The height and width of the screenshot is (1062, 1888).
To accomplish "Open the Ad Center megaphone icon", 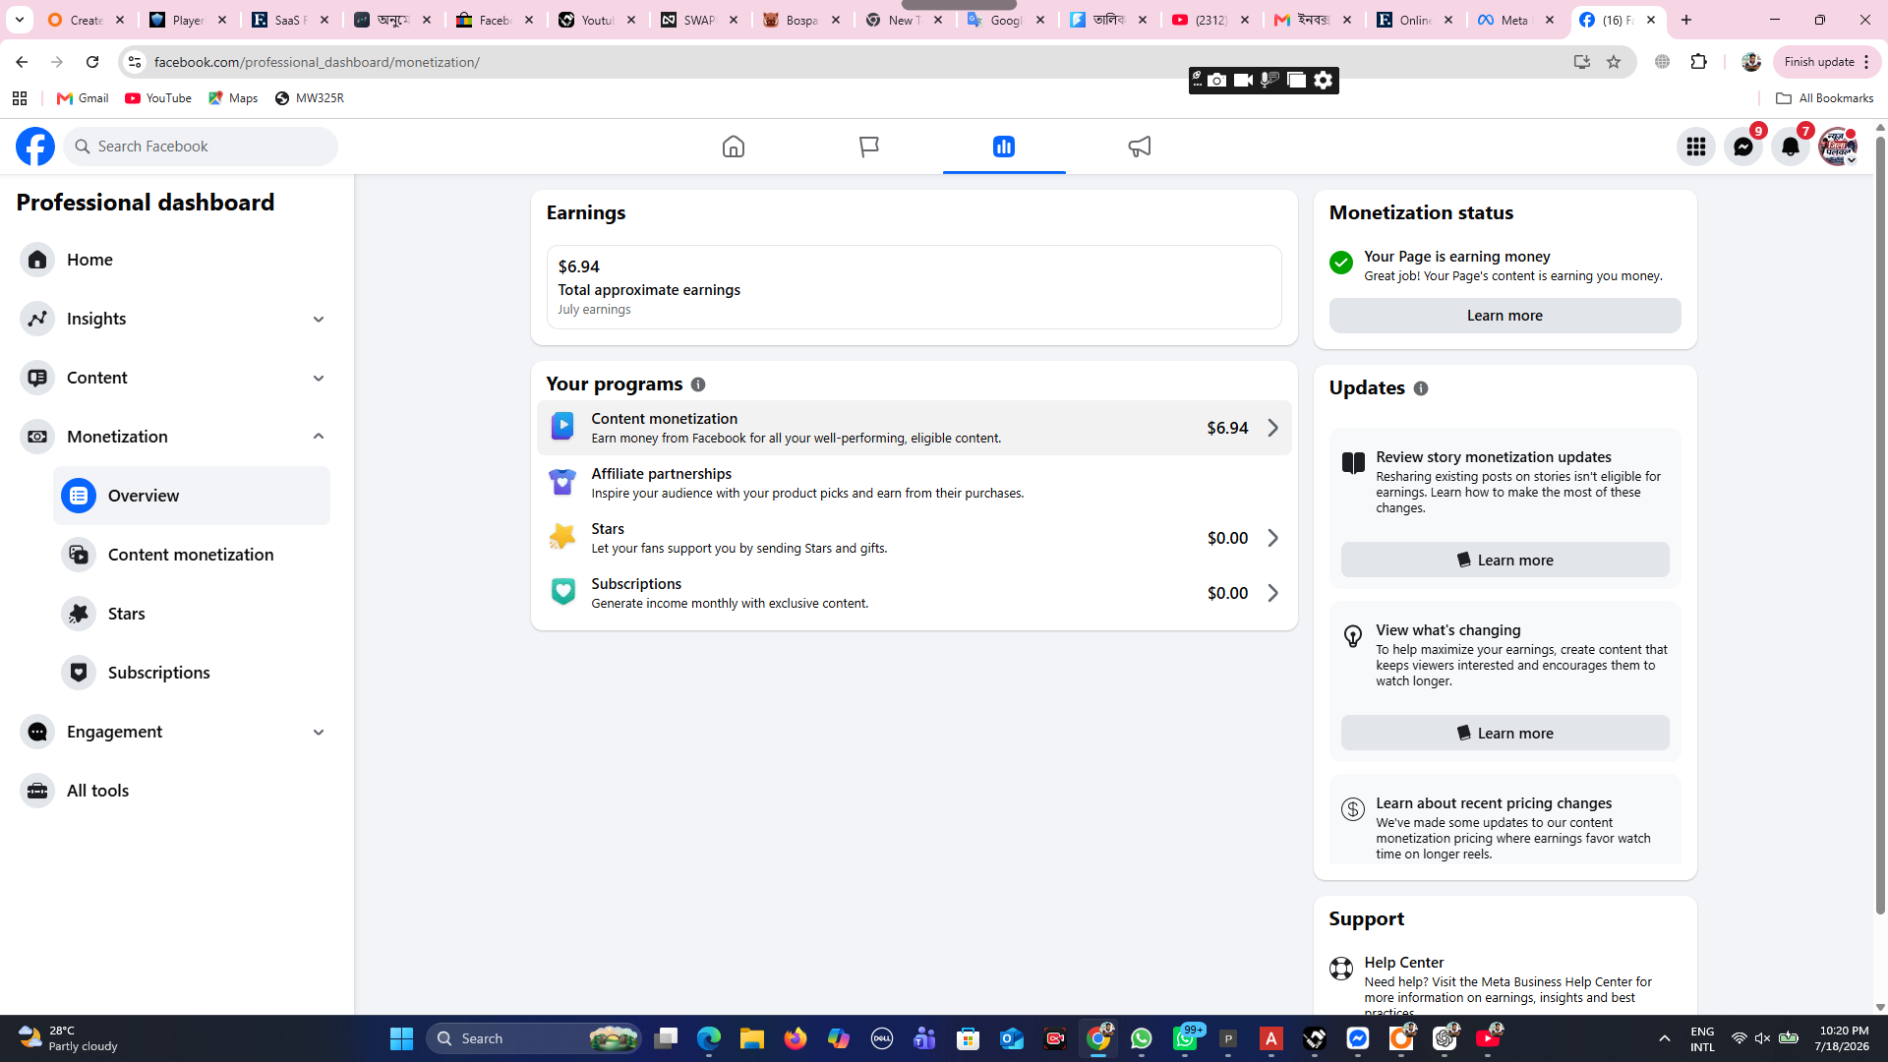I will point(1140,147).
